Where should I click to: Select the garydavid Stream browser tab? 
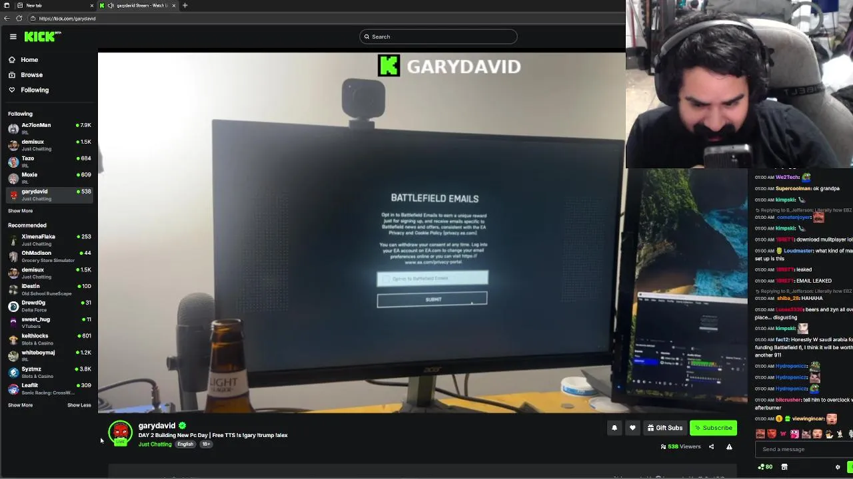139,5
